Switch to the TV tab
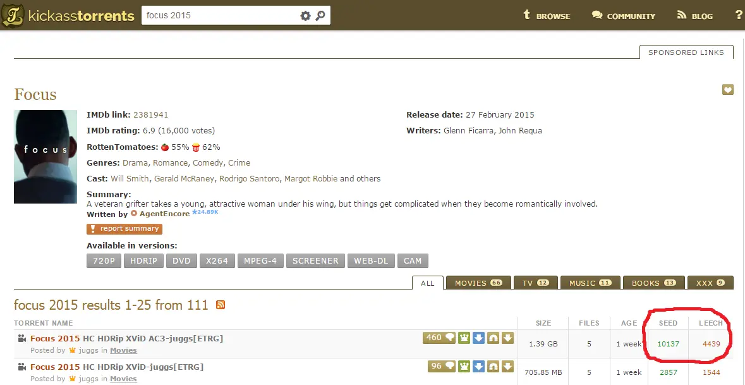The width and height of the screenshot is (745, 385). point(536,283)
